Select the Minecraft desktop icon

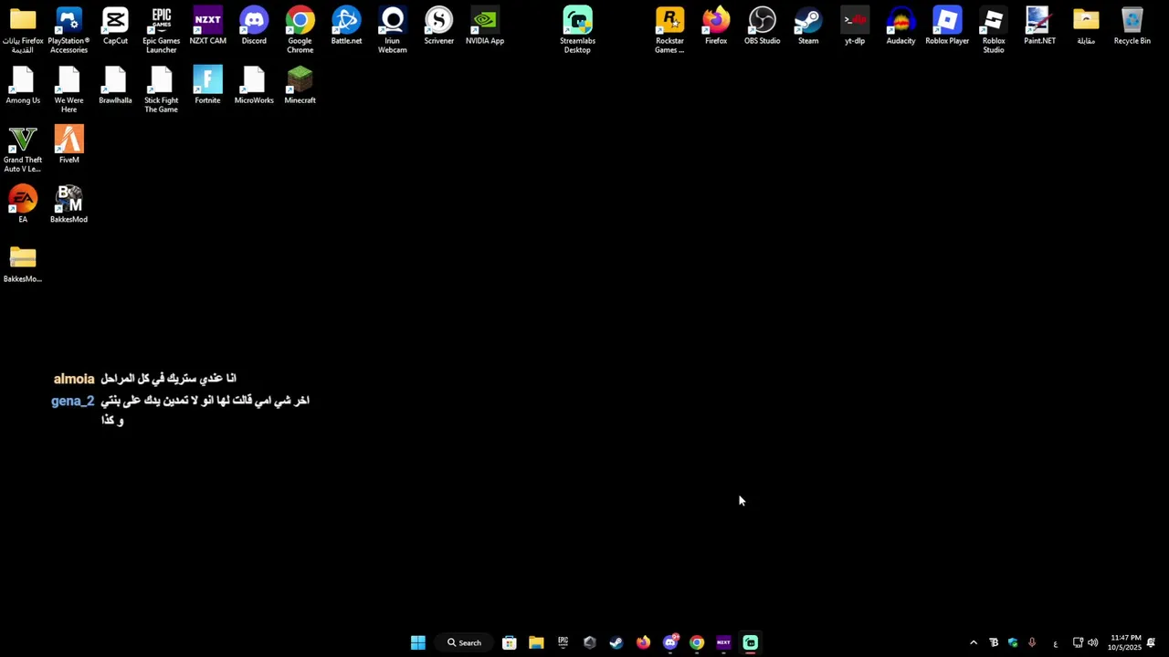click(x=300, y=86)
